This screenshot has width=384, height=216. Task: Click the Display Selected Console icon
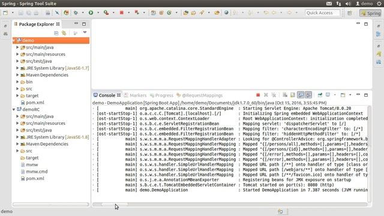point(328,95)
